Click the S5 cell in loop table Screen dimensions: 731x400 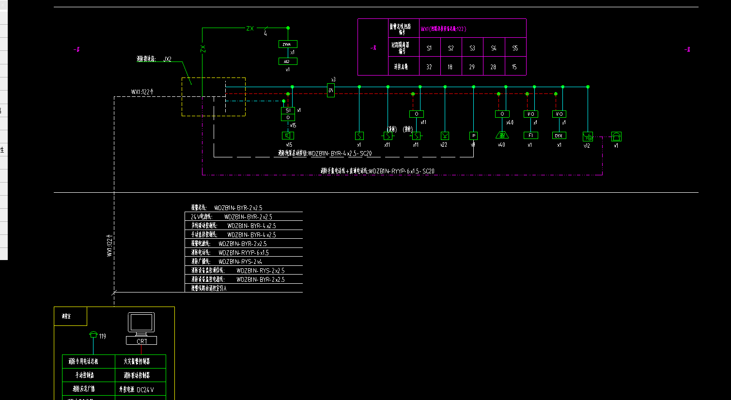[515, 48]
